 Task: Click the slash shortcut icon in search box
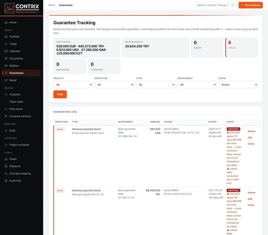[x=233, y=5]
